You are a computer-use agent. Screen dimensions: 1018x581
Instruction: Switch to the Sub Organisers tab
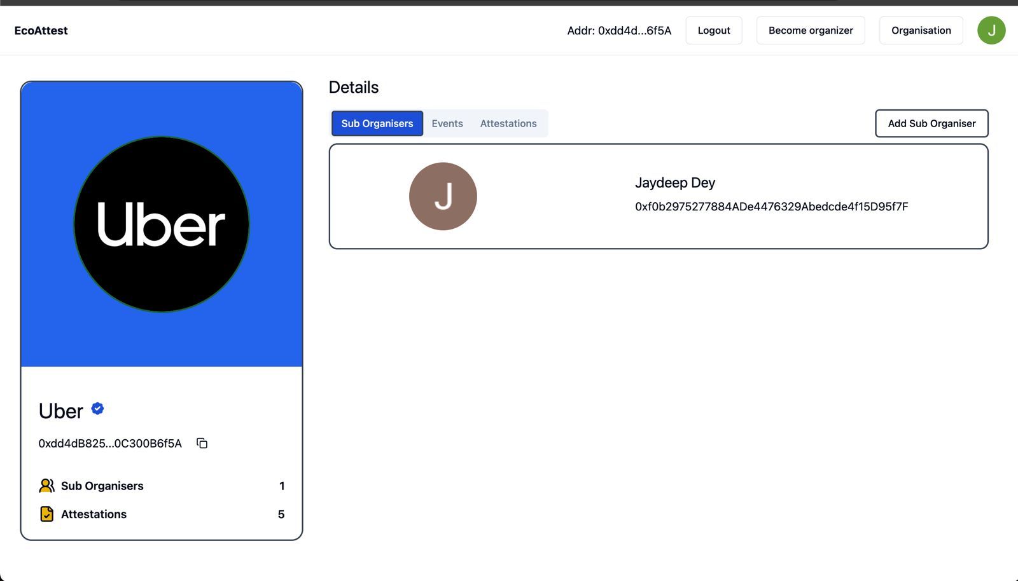(x=377, y=123)
